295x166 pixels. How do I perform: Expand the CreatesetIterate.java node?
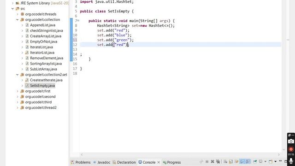click(22, 80)
